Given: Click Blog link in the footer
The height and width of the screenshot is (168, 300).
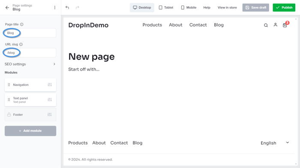Looking at the screenshot, I should (138, 143).
